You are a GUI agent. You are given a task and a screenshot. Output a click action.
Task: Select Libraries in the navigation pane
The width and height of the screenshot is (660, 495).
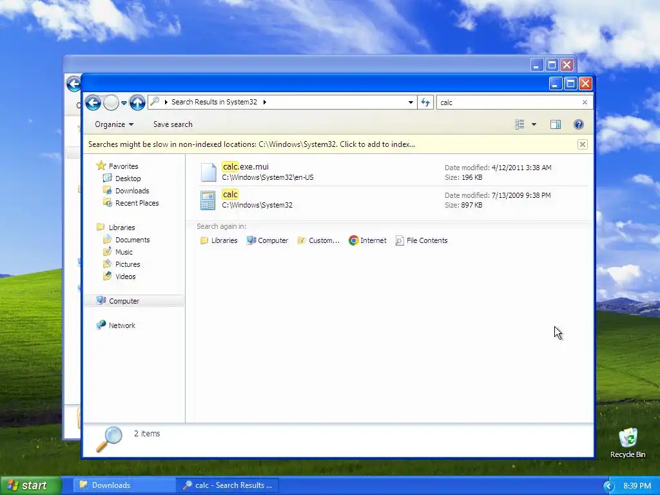point(122,228)
